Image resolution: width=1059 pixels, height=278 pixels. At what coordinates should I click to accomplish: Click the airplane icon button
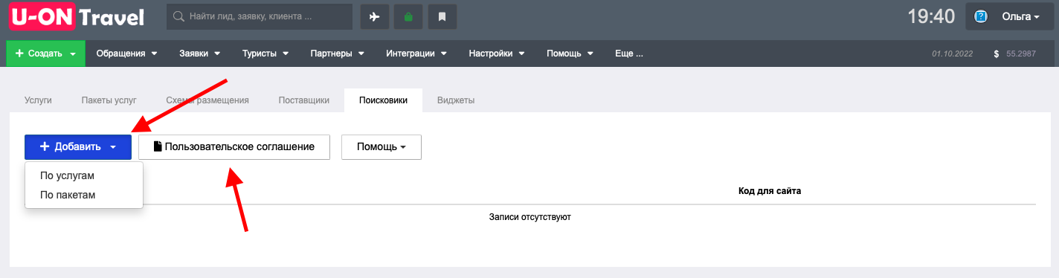(x=375, y=16)
